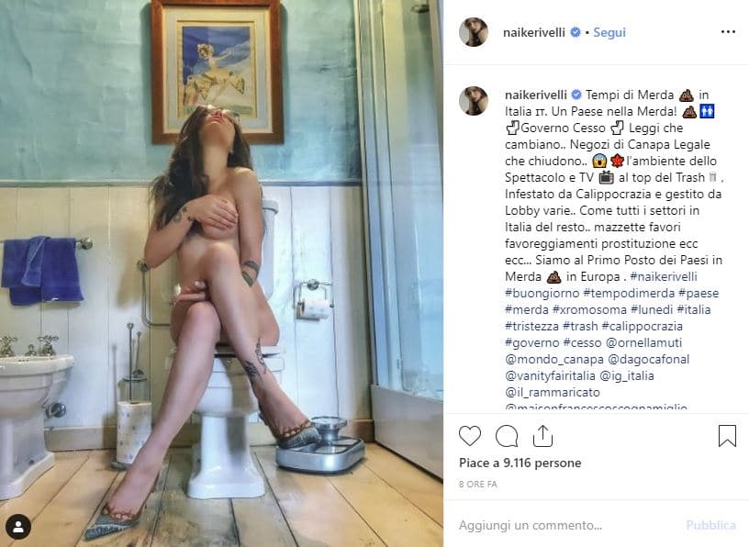Show tagged people via the person icon on photo
This screenshot has height=547, width=749.
pos(18,527)
